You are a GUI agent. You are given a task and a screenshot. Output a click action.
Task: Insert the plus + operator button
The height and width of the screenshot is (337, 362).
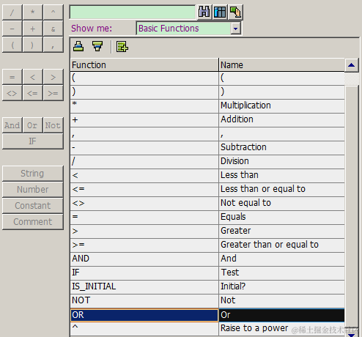(32, 29)
